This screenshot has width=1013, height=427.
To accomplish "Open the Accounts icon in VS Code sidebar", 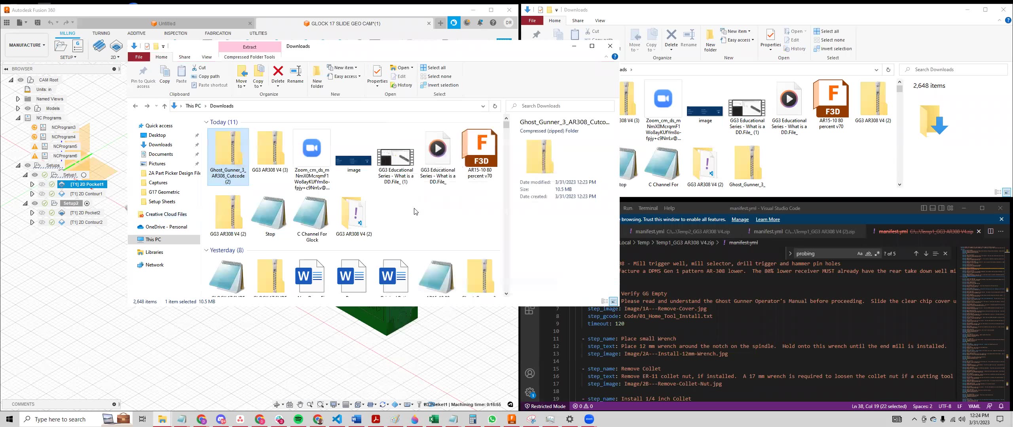I will click(x=530, y=373).
